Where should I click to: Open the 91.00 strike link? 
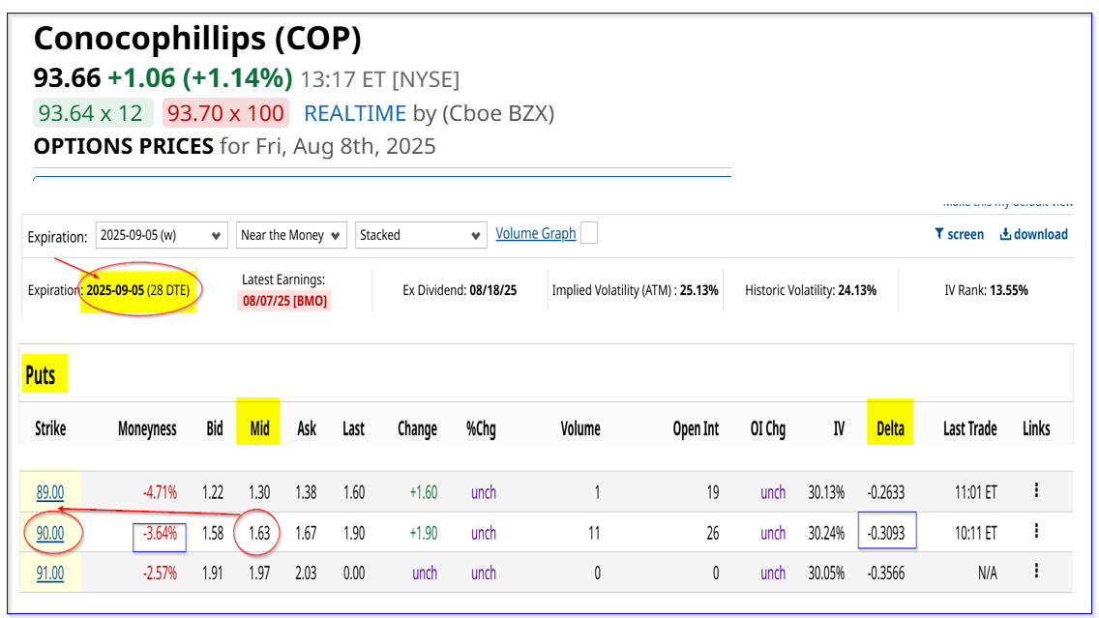point(49,574)
